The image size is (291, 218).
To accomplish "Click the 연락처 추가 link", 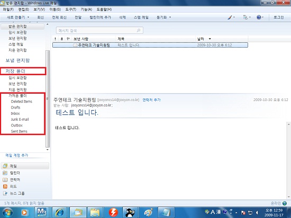I will [x=151, y=100].
